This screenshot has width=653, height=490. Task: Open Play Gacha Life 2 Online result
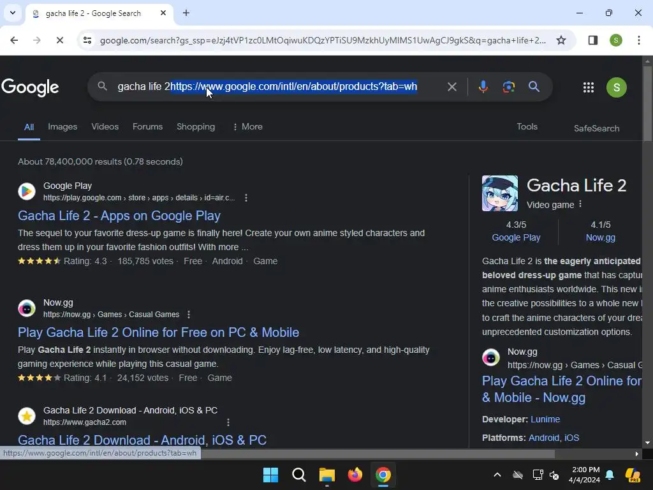pos(158,332)
